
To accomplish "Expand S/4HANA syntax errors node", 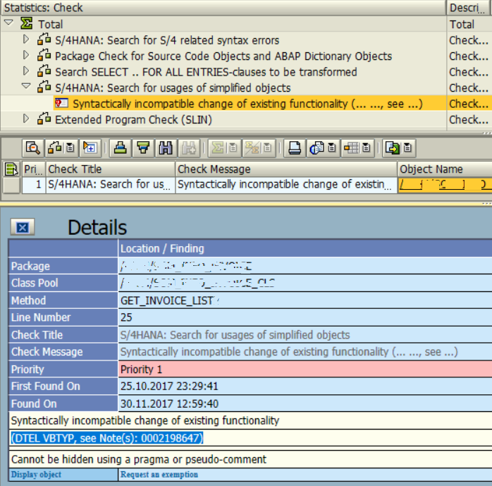I will point(26,40).
